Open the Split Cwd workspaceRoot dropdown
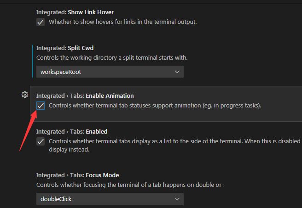This screenshot has height=208, width=302. click(110, 72)
